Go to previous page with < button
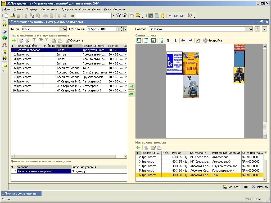The width and height of the screenshot is (271, 203). (x=257, y=29)
